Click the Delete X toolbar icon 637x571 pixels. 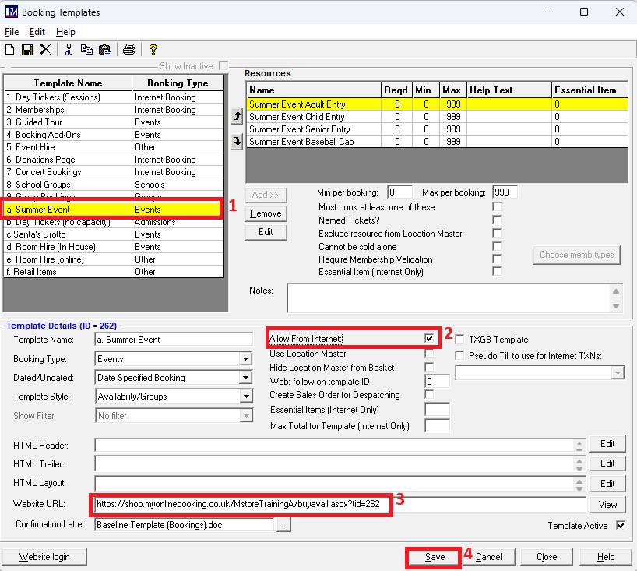pyautogui.click(x=45, y=50)
